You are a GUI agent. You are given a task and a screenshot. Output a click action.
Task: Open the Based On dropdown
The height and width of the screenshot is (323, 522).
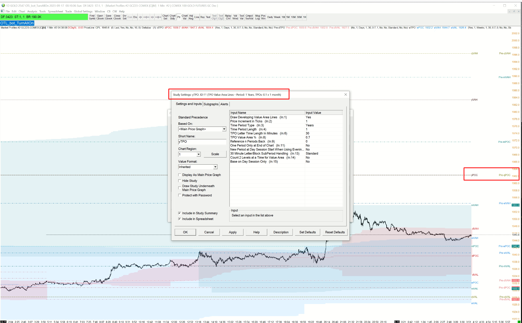pyautogui.click(x=224, y=129)
